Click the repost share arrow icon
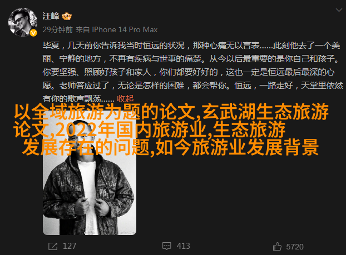The height and width of the screenshot is (255, 346). click(53, 246)
